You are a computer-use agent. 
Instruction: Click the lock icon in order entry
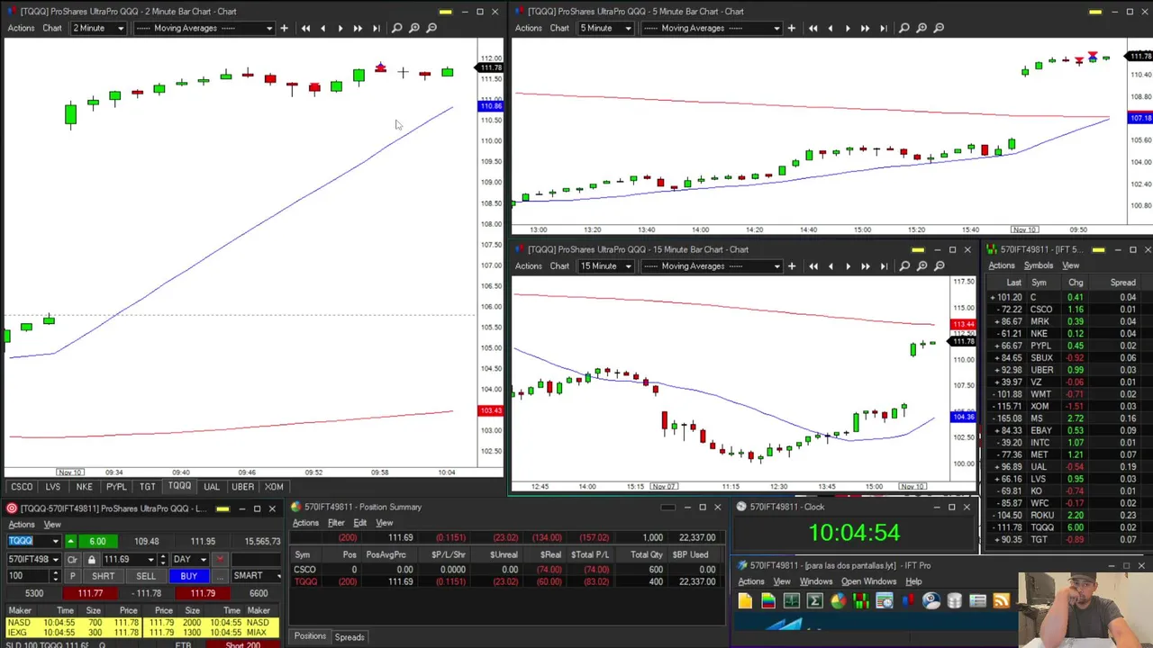91,559
